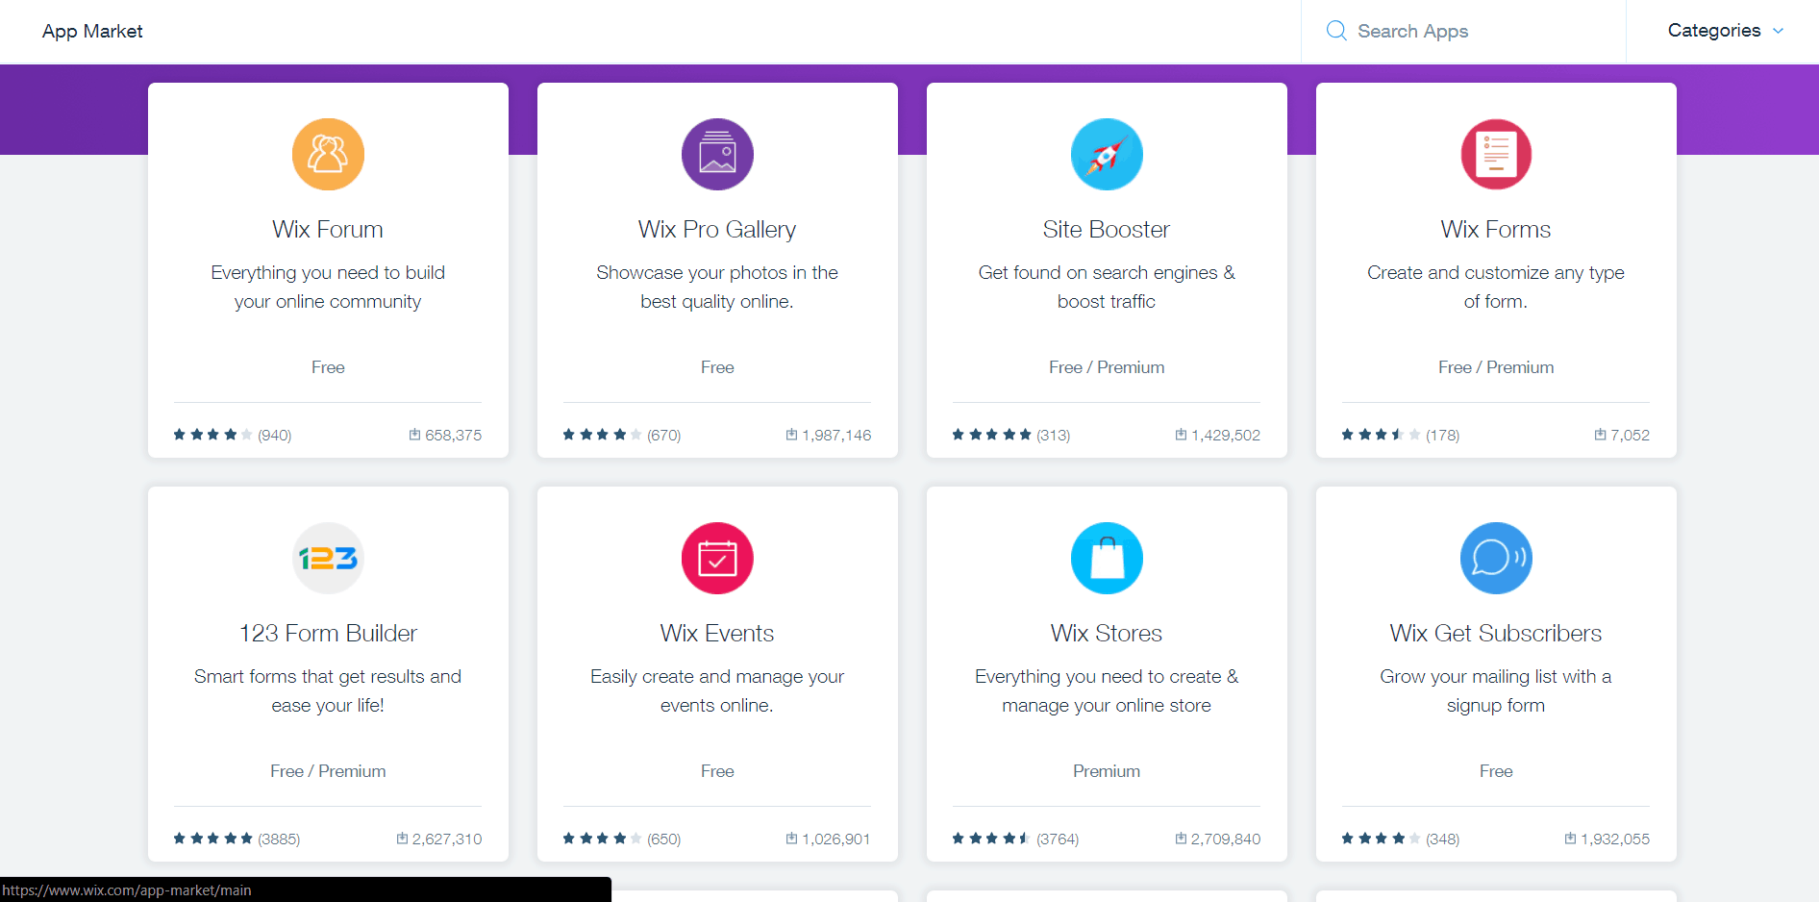1819x902 pixels.
Task: Click 'Get found on search engines' description
Action: tap(1107, 287)
